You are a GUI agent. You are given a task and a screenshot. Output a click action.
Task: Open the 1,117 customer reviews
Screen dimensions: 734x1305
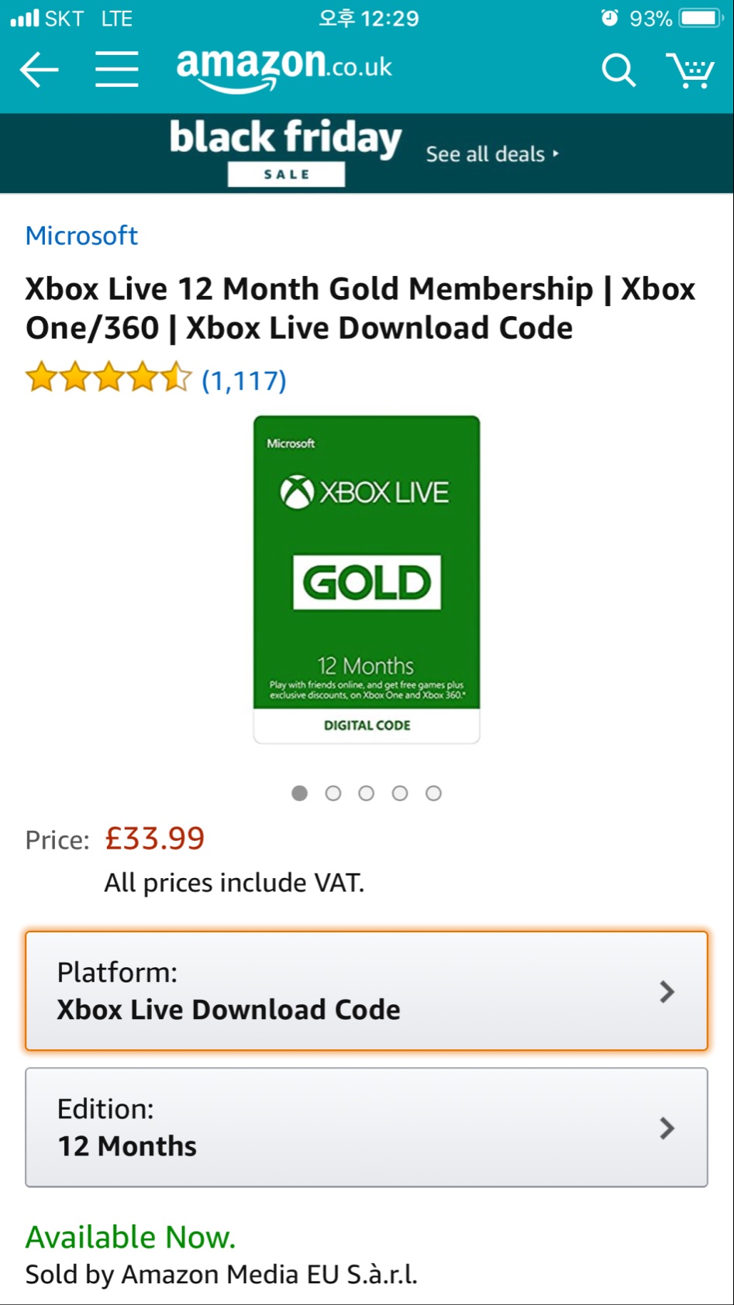point(244,380)
